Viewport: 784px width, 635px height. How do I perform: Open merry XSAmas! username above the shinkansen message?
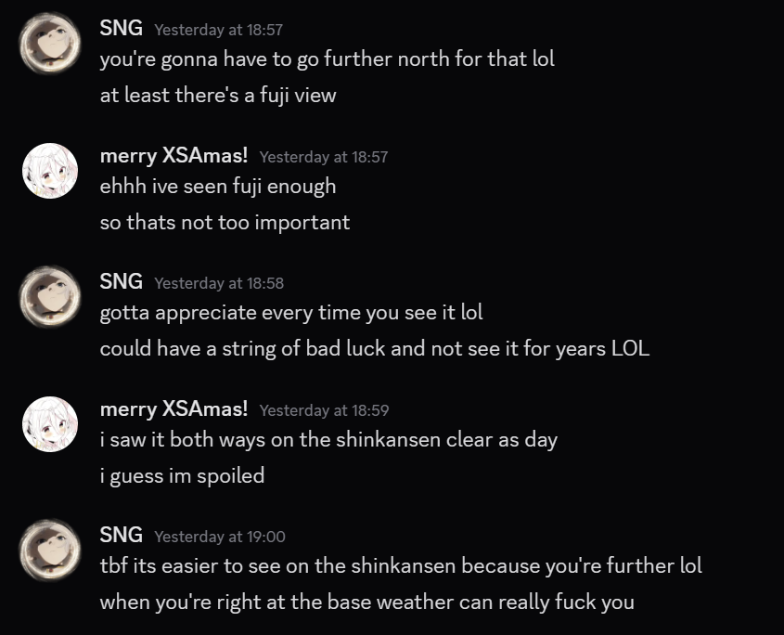click(174, 408)
